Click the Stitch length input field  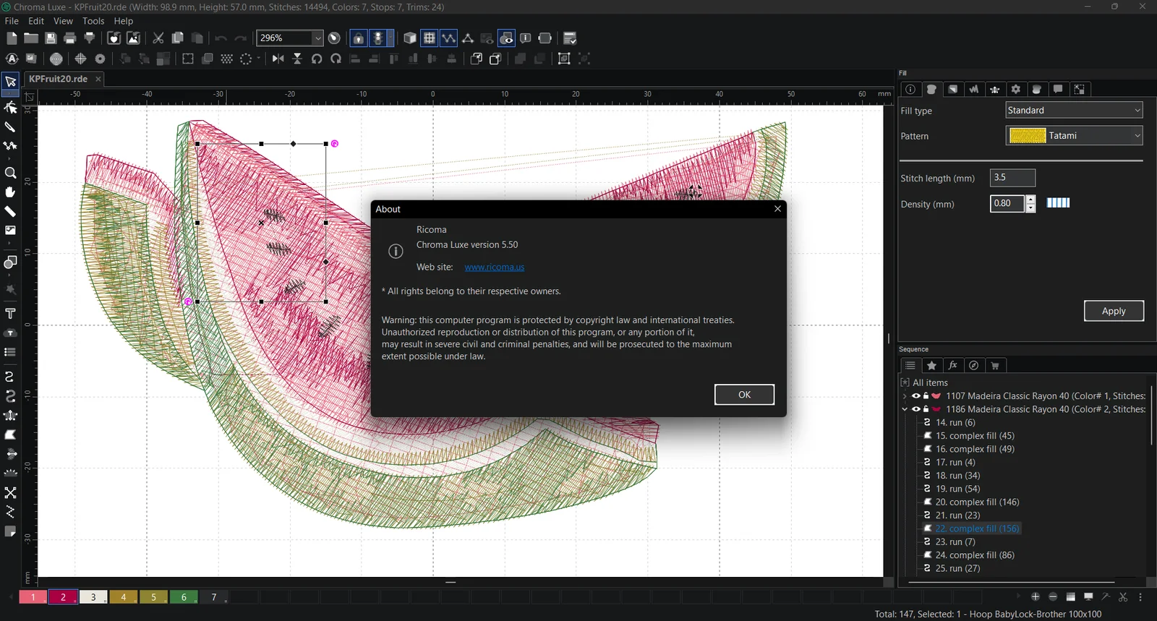[x=1012, y=177]
